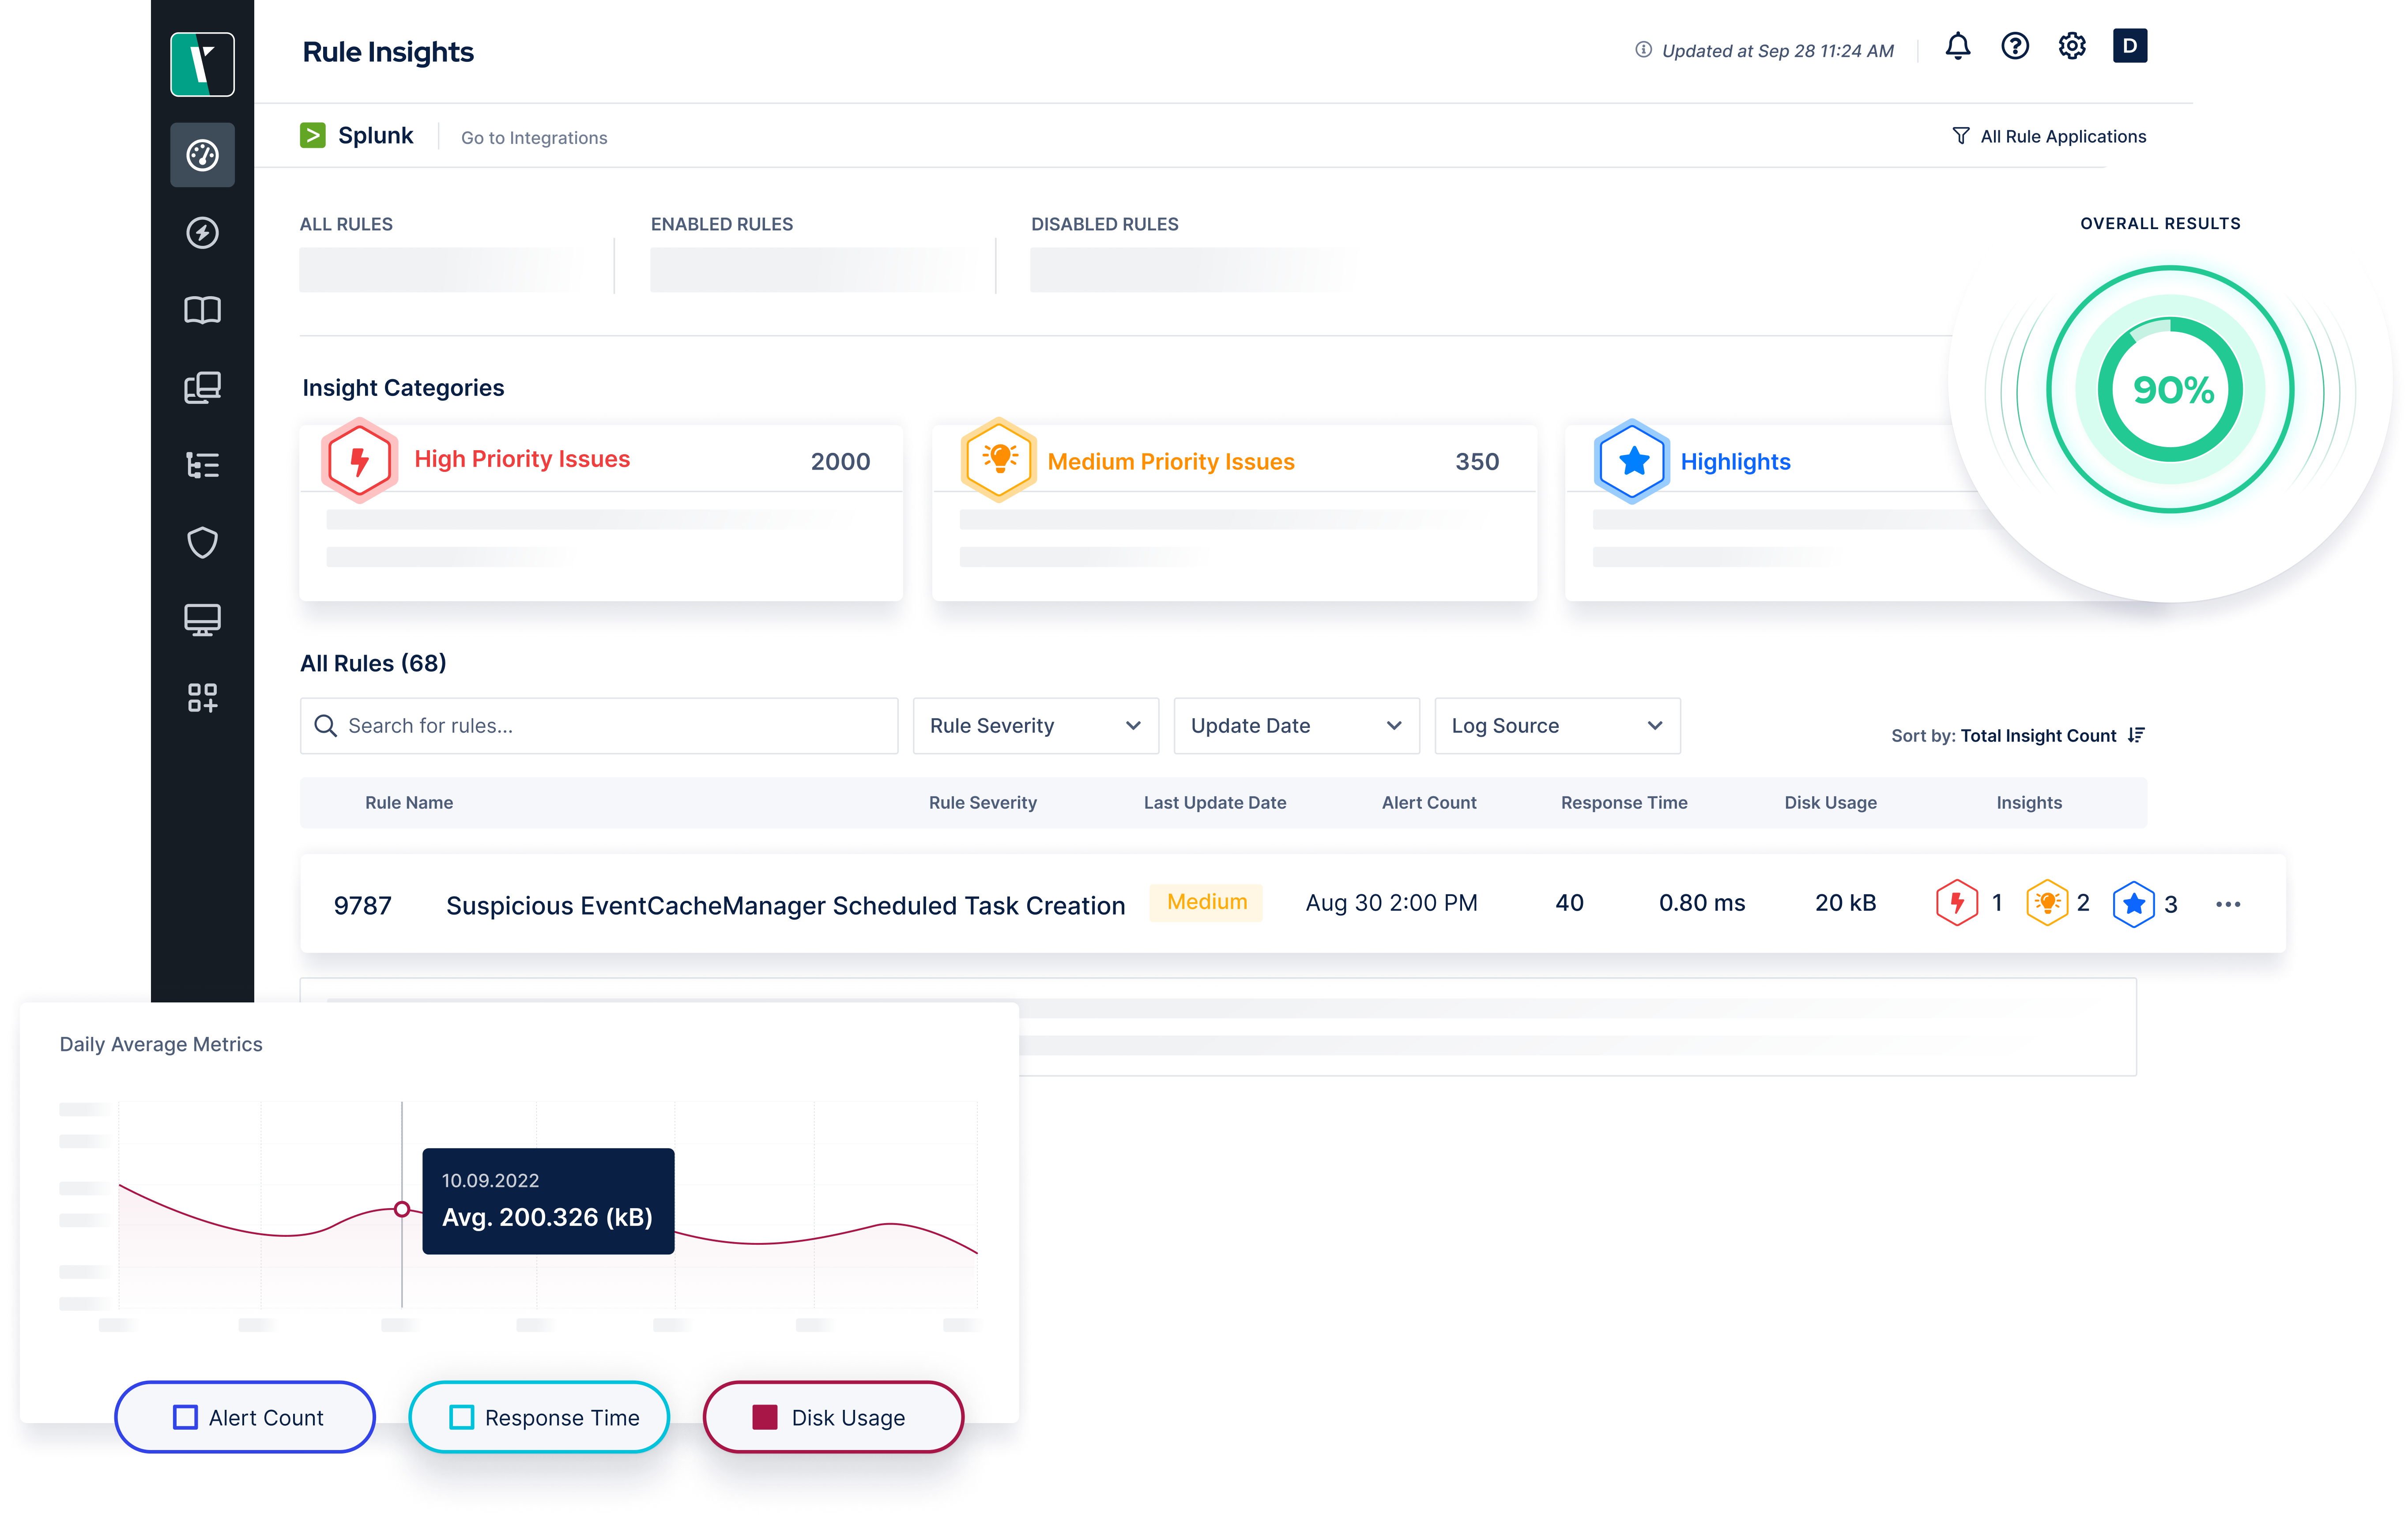Expand the Log Source dropdown

pyautogui.click(x=1557, y=726)
